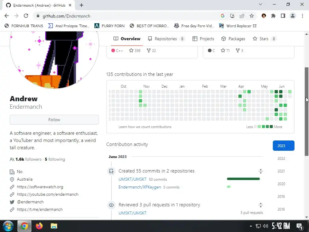Open the Word Replacer II bookmark
This screenshot has height=232, width=309.
pyautogui.click(x=238, y=26)
